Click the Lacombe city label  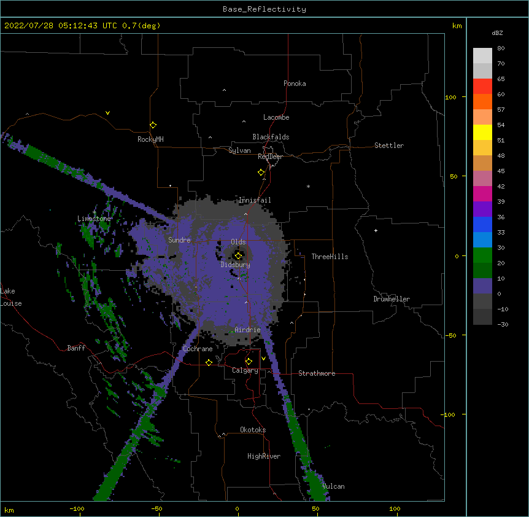pyautogui.click(x=276, y=117)
